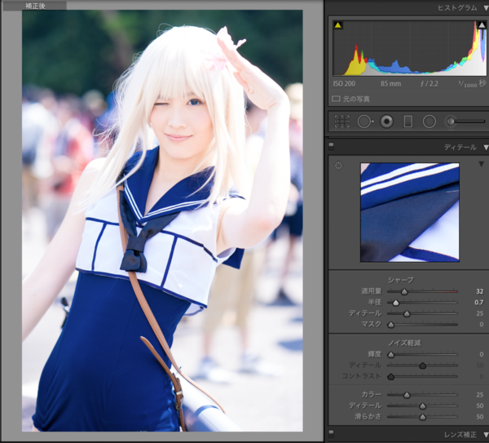Select the radial filter tool

pos(430,122)
